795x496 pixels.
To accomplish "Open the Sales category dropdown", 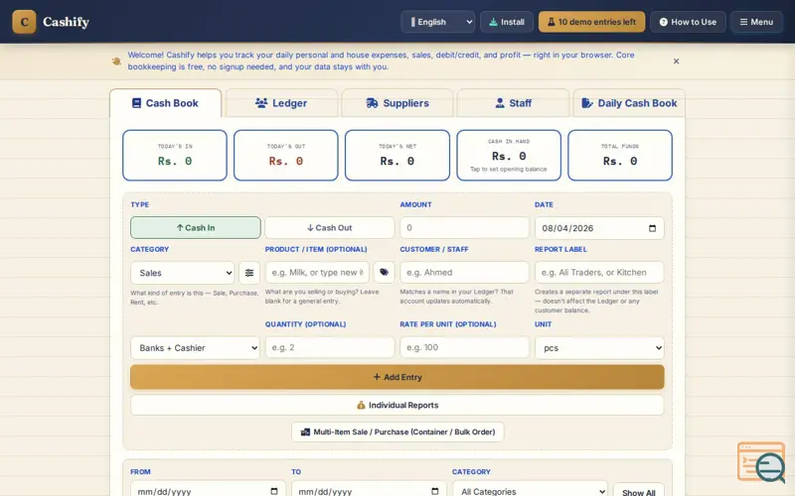I will click(183, 273).
